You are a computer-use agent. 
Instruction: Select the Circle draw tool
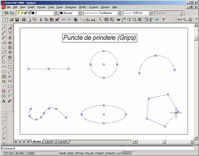pyautogui.click(x=3, y=62)
